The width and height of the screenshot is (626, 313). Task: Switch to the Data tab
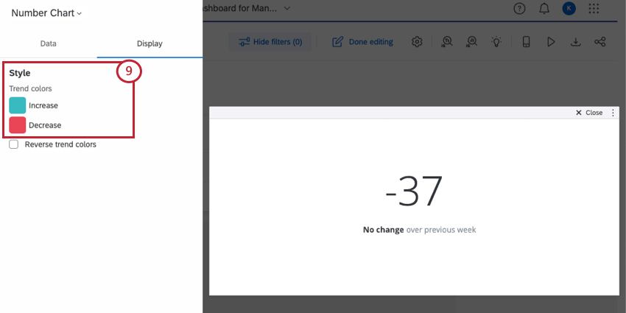coord(49,43)
